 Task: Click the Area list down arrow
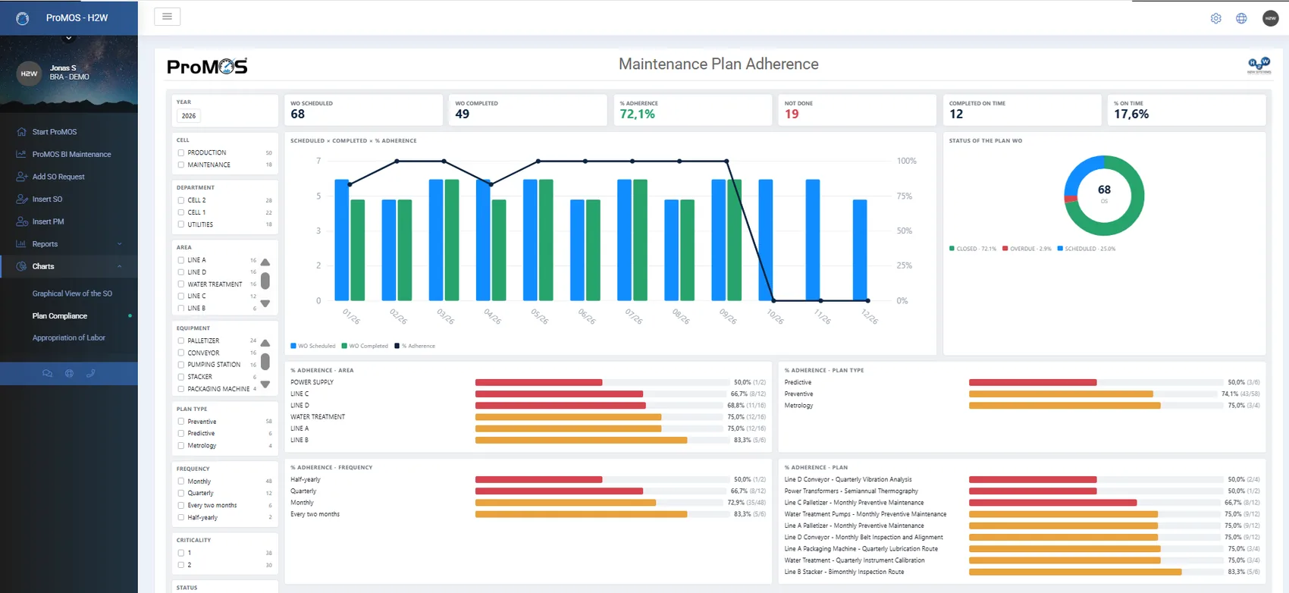(265, 303)
